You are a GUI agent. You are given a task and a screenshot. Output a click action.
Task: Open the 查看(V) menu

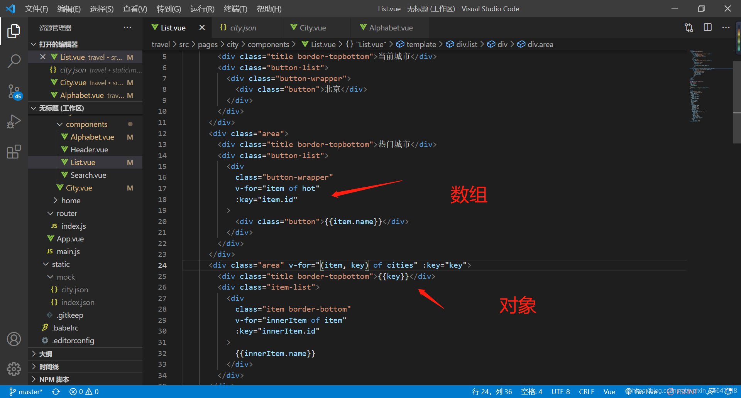coord(135,8)
